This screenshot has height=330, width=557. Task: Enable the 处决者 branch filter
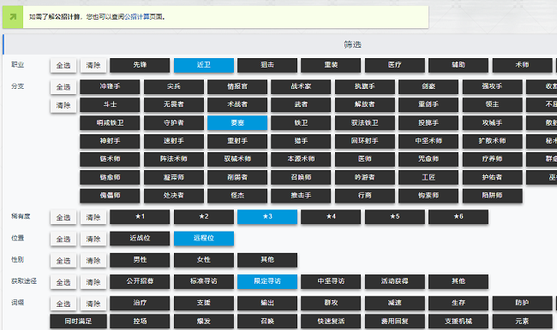(174, 196)
